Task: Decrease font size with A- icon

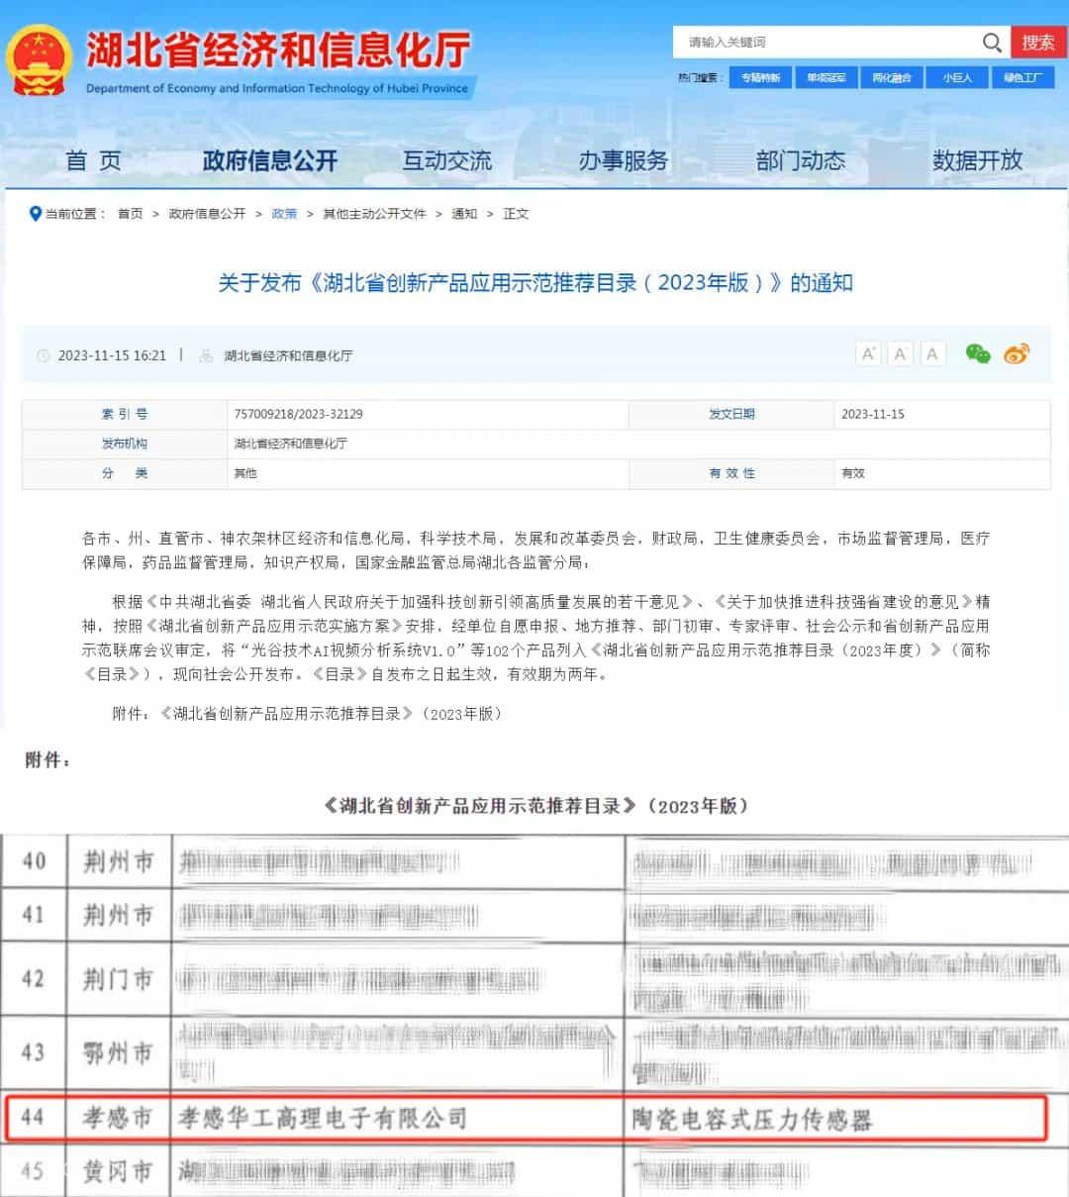Action: click(931, 354)
